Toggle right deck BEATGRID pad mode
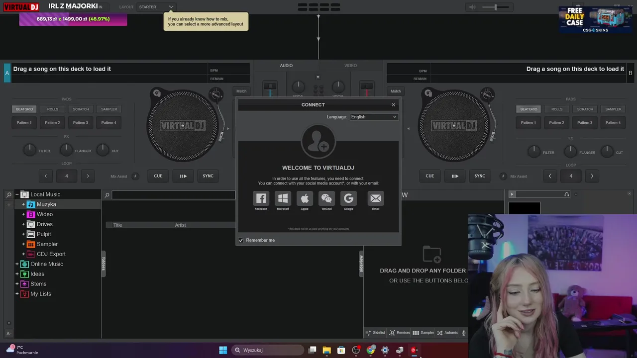637x358 pixels. point(529,109)
